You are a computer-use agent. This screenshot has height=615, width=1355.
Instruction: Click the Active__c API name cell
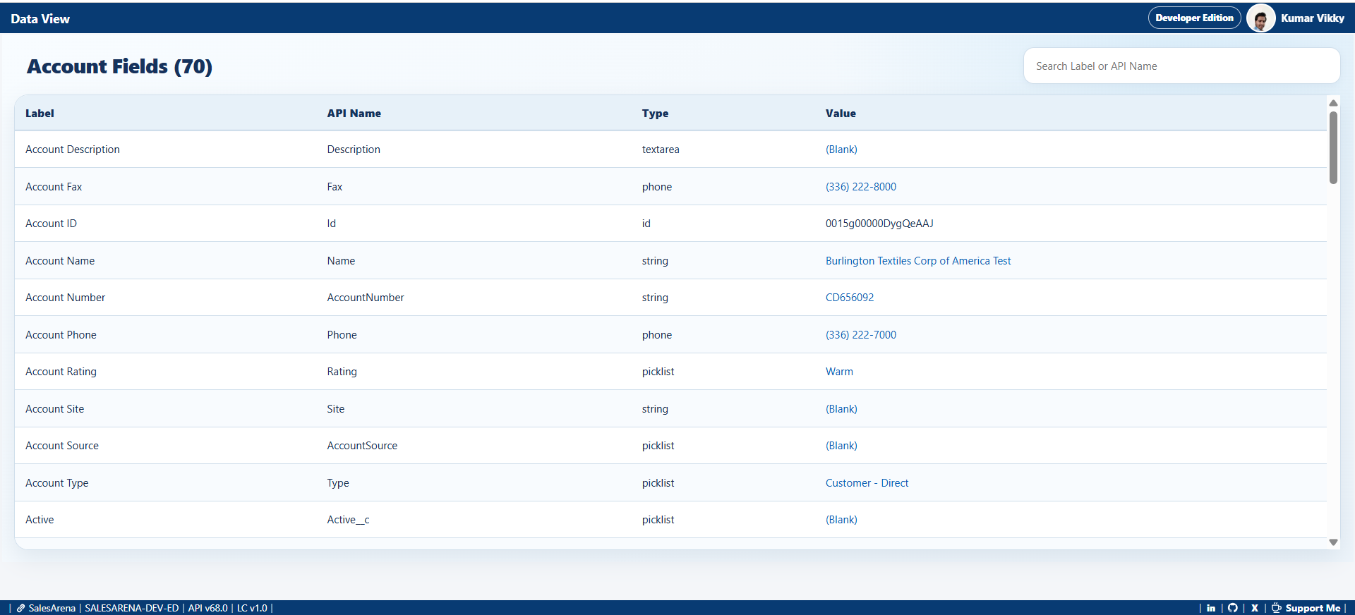point(348,520)
